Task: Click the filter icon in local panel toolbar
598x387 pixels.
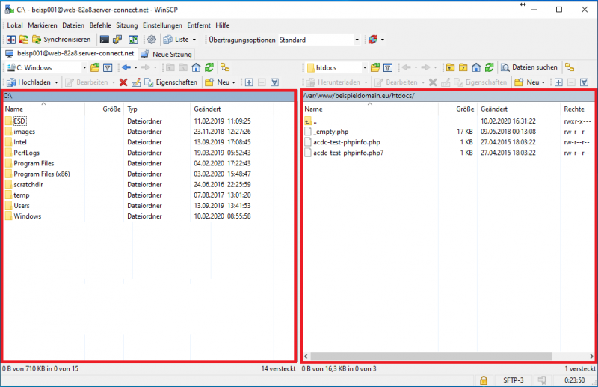Action: tap(108, 68)
